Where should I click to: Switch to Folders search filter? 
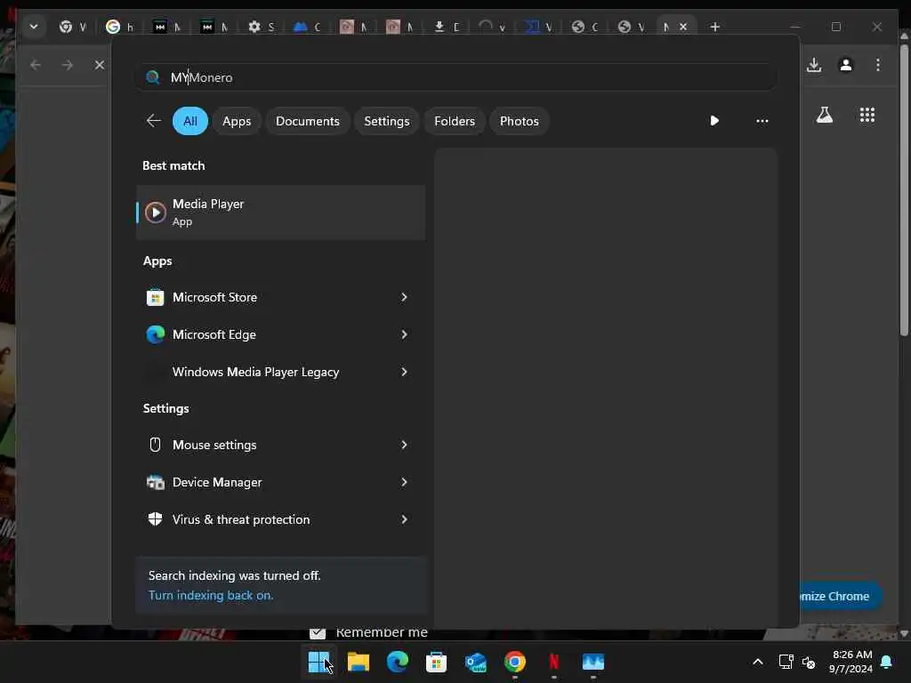pyautogui.click(x=455, y=121)
